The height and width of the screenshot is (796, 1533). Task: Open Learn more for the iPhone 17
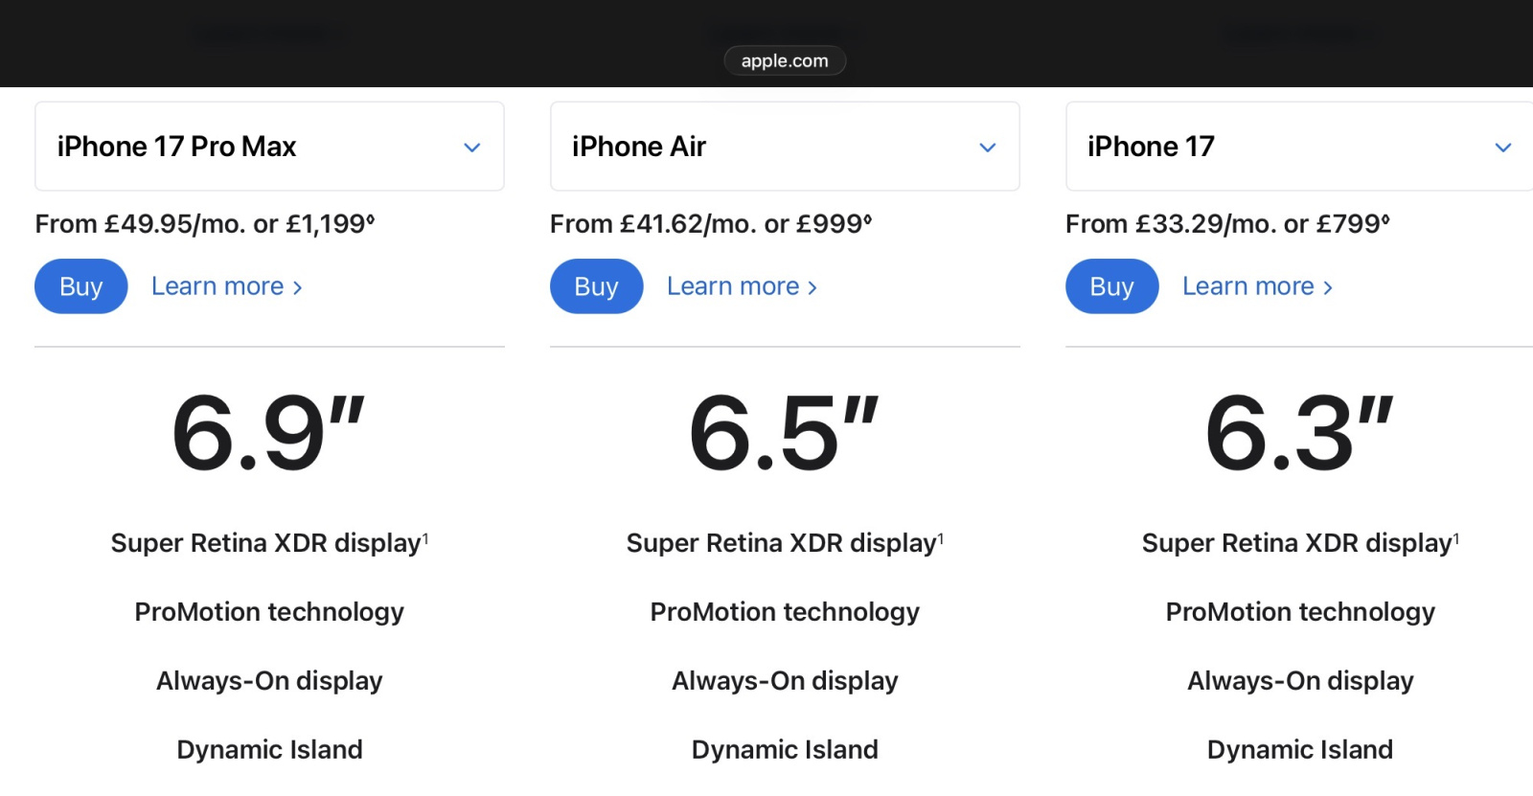[x=1257, y=286]
